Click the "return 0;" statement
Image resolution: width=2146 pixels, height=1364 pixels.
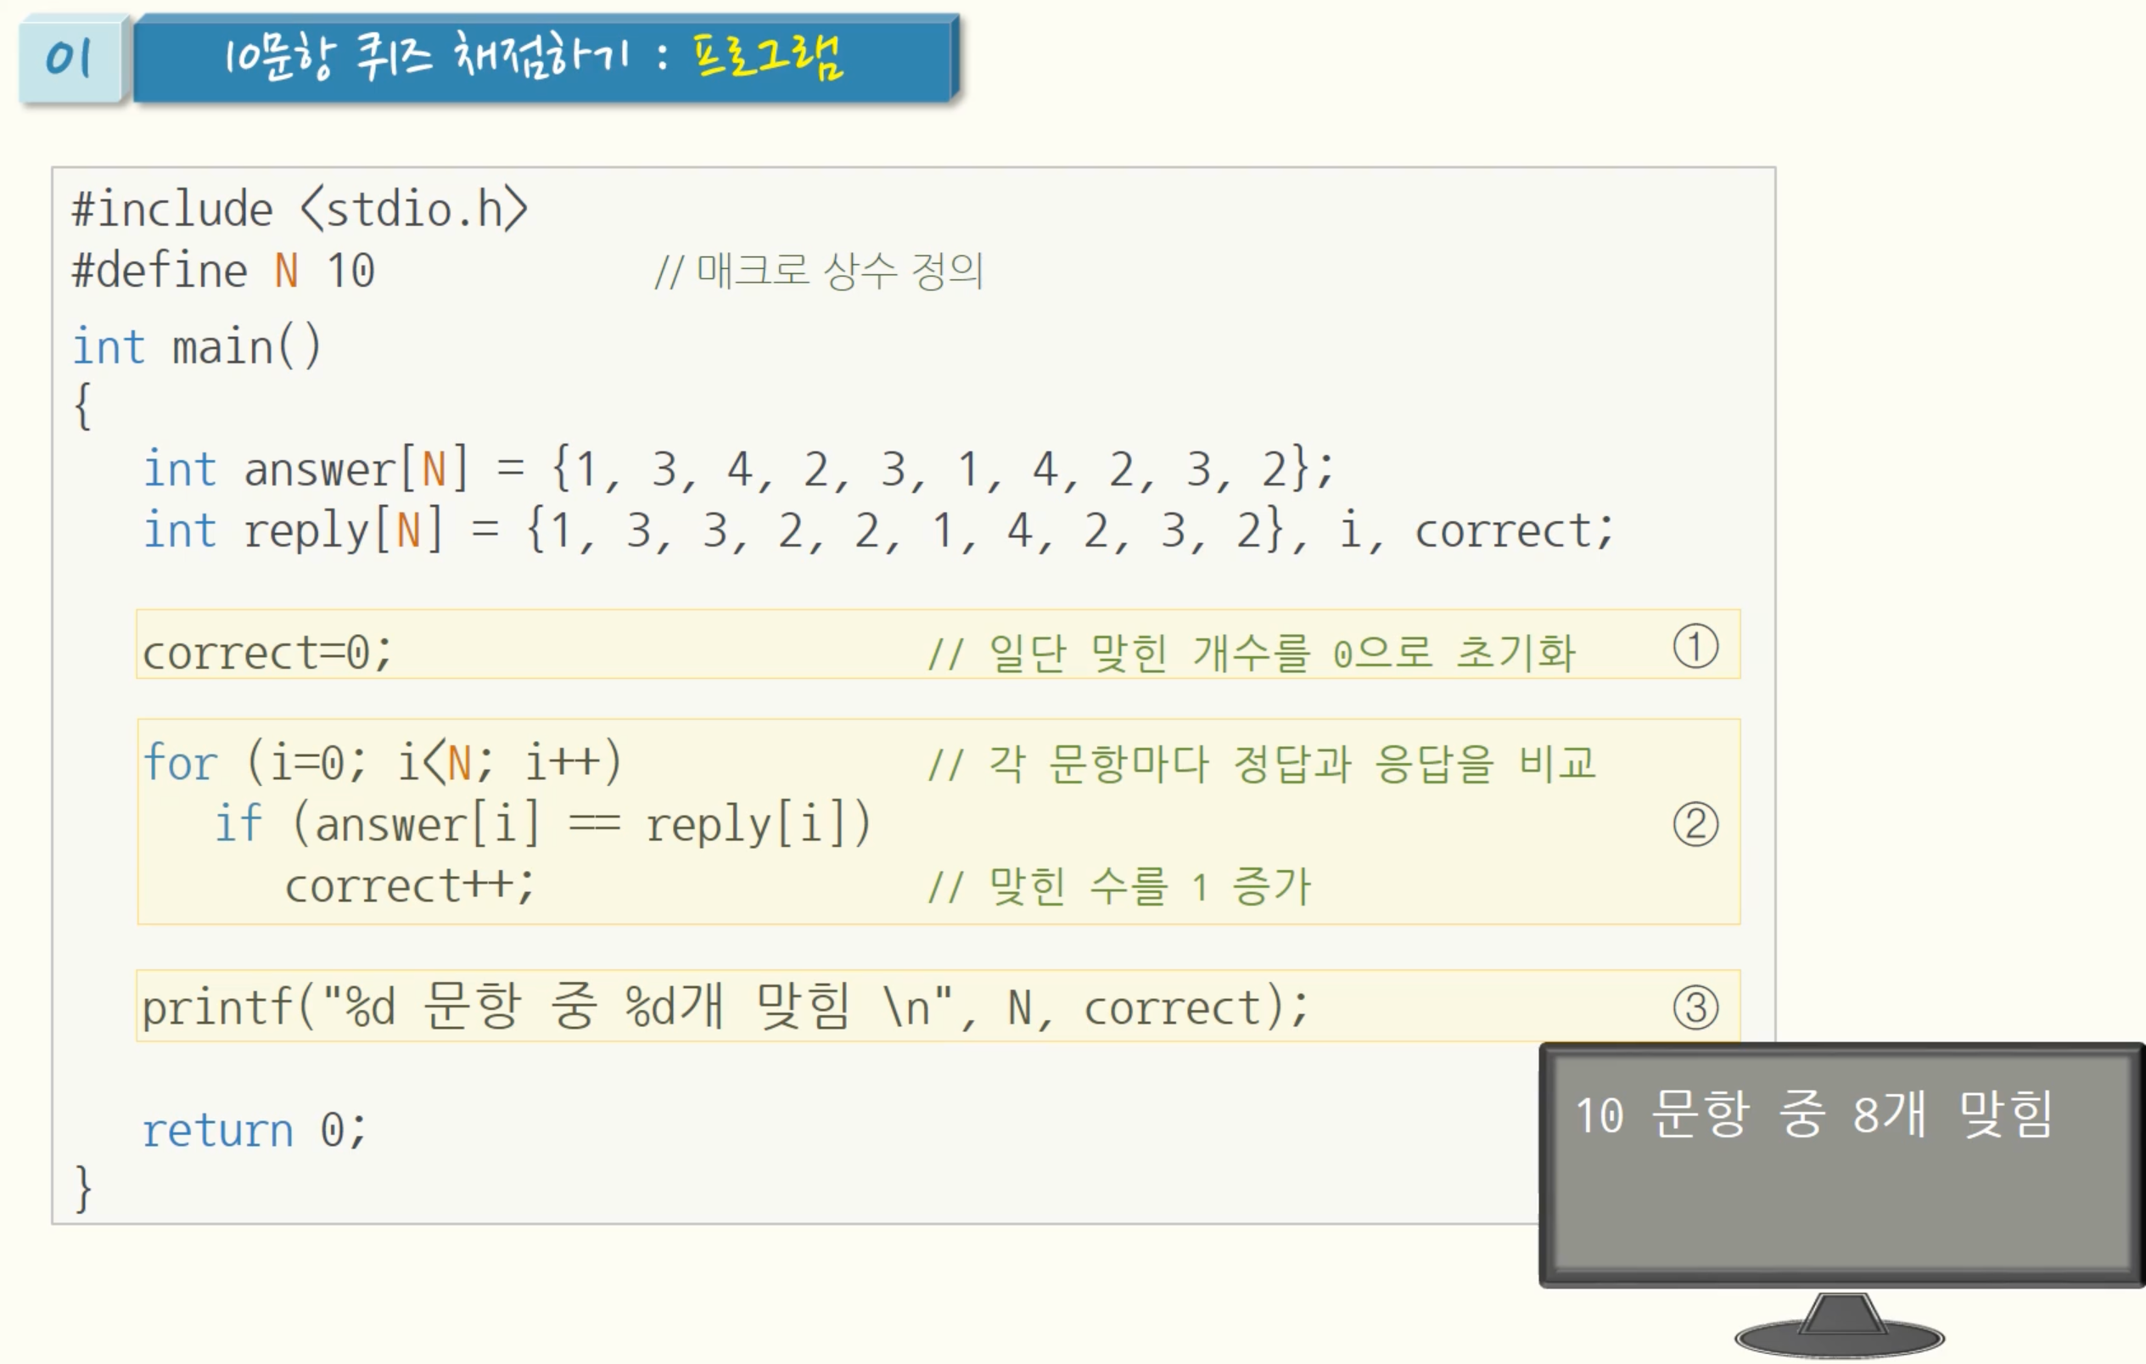click(x=254, y=1131)
